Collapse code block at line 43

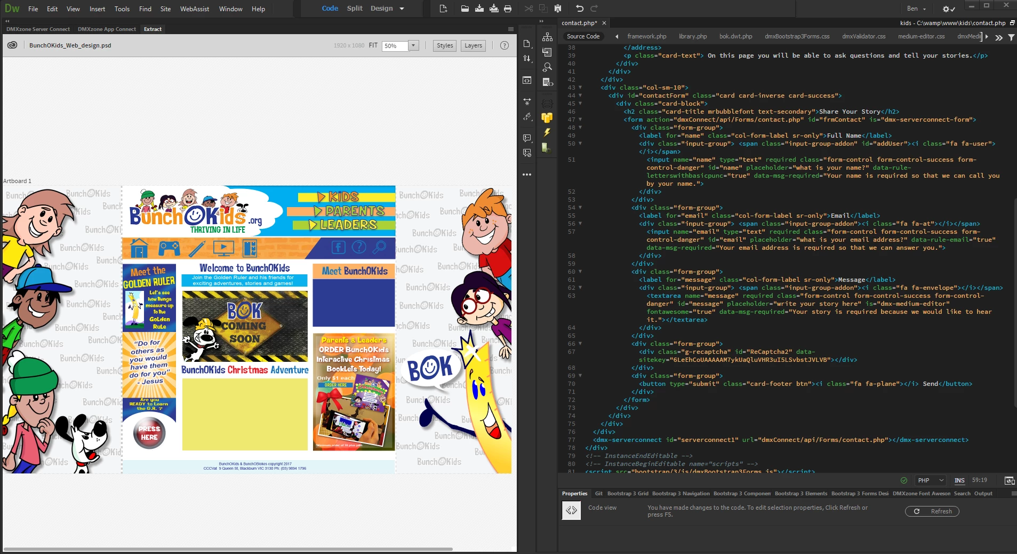[x=580, y=88]
